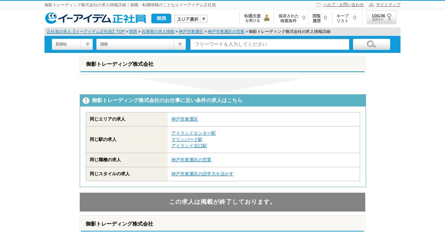Click the magnifier search button
This screenshot has height=233, width=445.
[371, 44]
